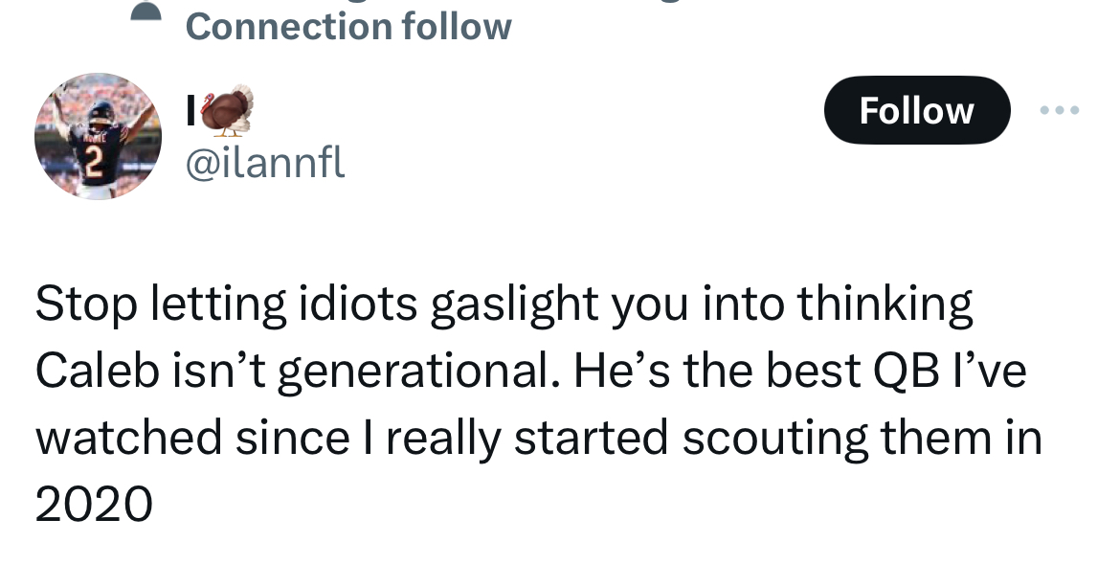Click the turkey emoji in the display name
1120x587 pixels.
click(x=227, y=111)
